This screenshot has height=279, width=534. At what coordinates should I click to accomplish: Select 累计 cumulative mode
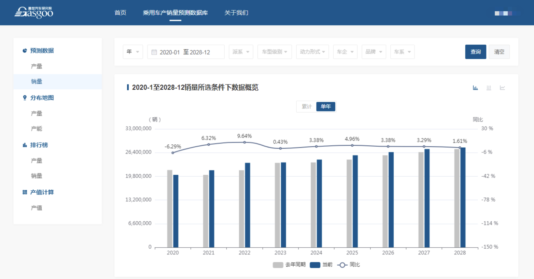(306, 107)
